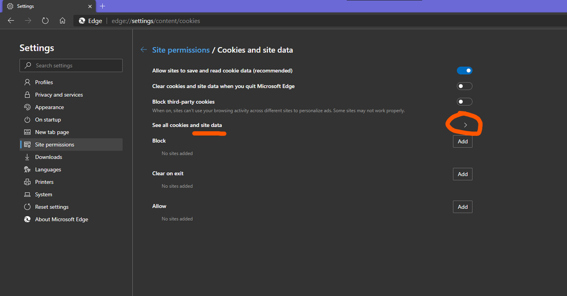Add a site to Allow list
The width and height of the screenshot is (567, 296).
coord(463,207)
